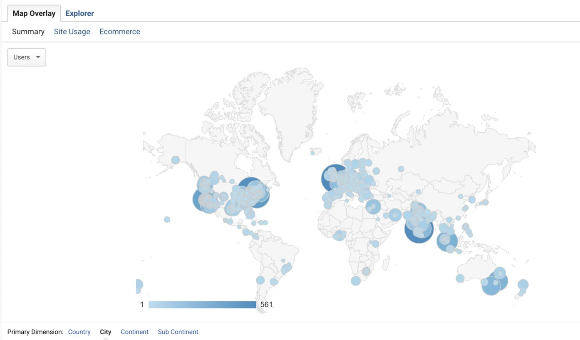
Task: Set primary dimension to Sub Continent
Action: coord(178,332)
